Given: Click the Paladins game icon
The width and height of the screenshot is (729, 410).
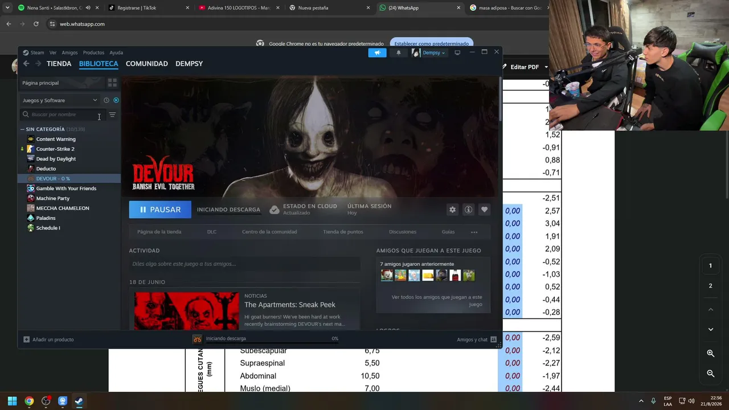Looking at the screenshot, I should point(31,218).
